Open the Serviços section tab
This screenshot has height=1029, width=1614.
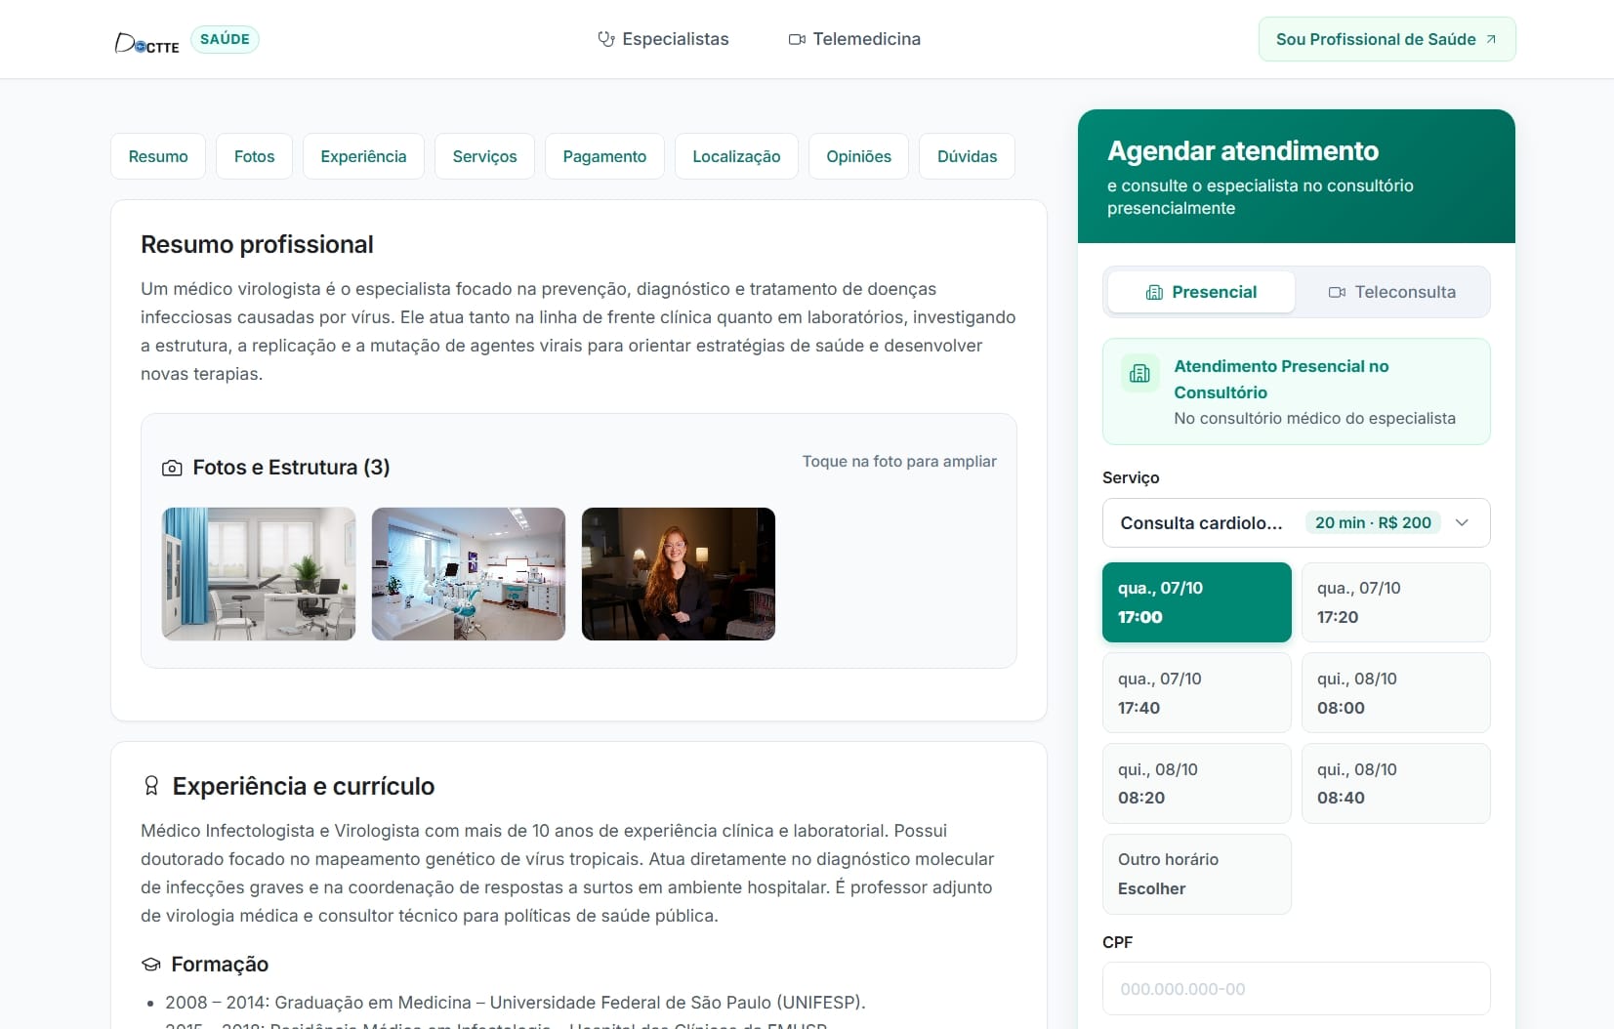point(484,156)
